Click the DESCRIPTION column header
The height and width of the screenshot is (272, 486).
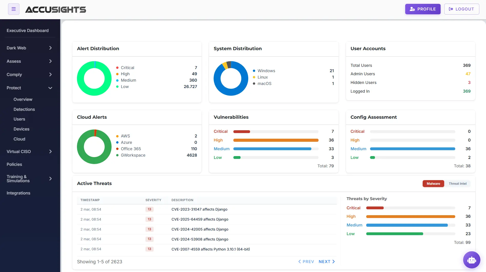click(x=182, y=200)
